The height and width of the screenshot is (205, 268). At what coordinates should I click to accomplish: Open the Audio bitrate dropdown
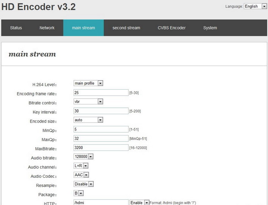pos(83,157)
